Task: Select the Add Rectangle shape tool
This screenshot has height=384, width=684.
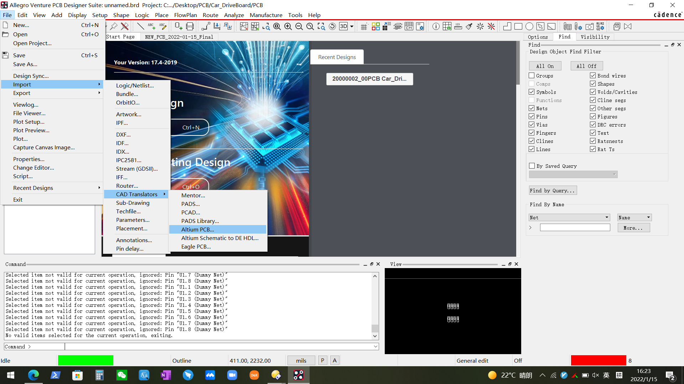Action: (x=518, y=26)
